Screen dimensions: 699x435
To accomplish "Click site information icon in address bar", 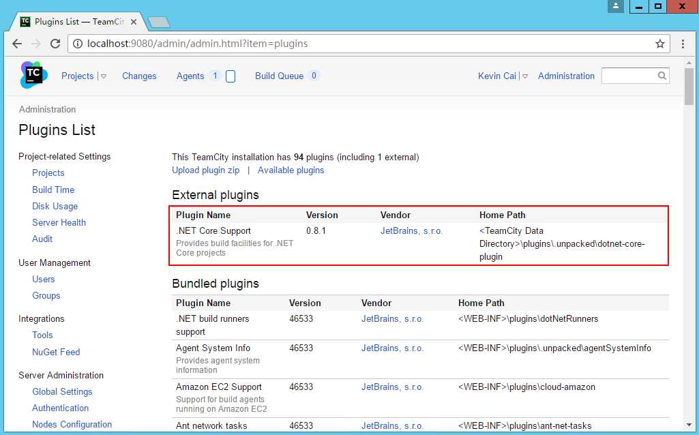I will click(78, 44).
